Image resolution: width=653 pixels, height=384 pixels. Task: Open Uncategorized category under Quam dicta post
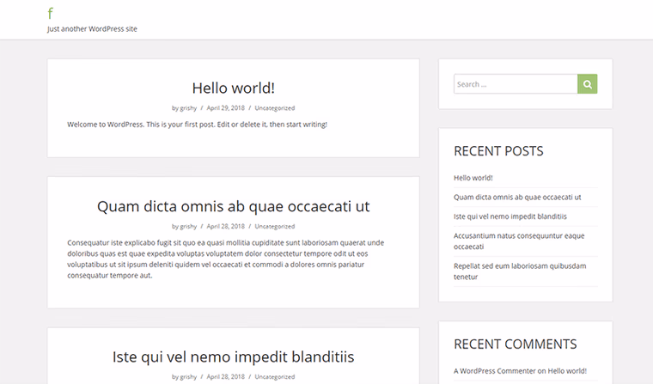274,227
